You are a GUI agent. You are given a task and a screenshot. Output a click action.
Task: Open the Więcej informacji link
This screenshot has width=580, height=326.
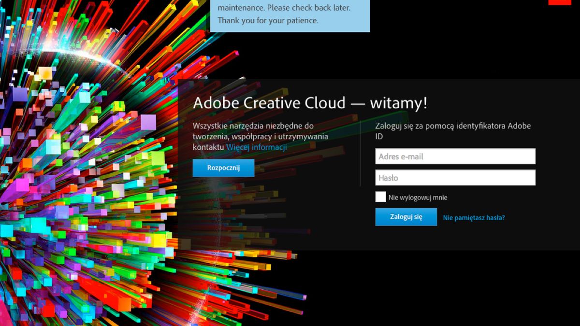(257, 147)
